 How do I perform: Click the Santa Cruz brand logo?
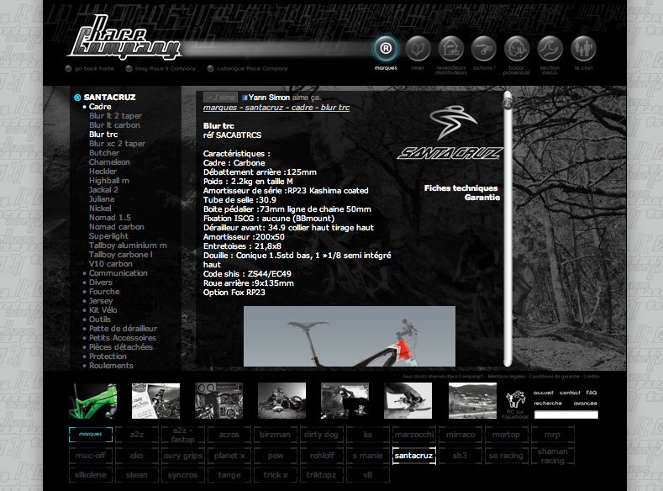click(450, 132)
